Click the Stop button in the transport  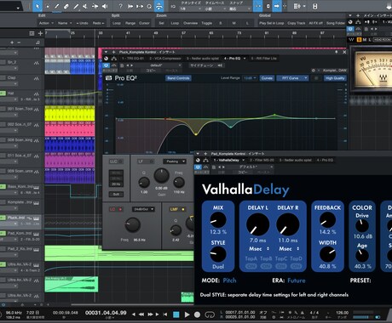click(x=176, y=314)
